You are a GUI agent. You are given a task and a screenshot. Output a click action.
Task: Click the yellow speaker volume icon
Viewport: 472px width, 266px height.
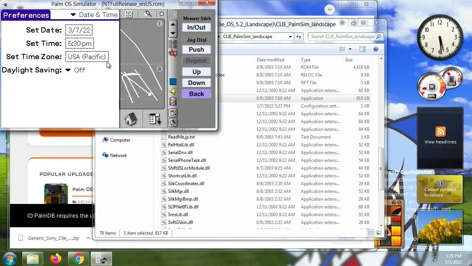coord(173,92)
